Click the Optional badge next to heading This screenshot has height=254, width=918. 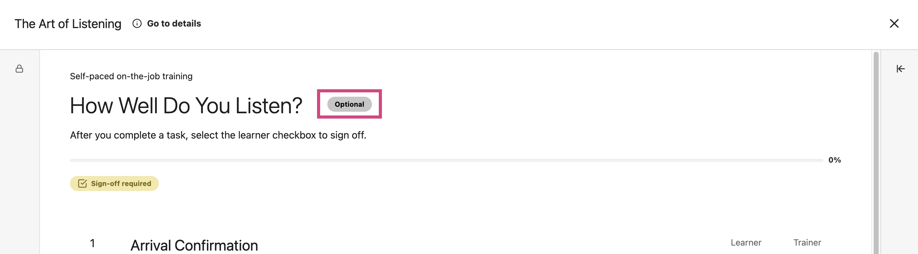[x=349, y=105]
